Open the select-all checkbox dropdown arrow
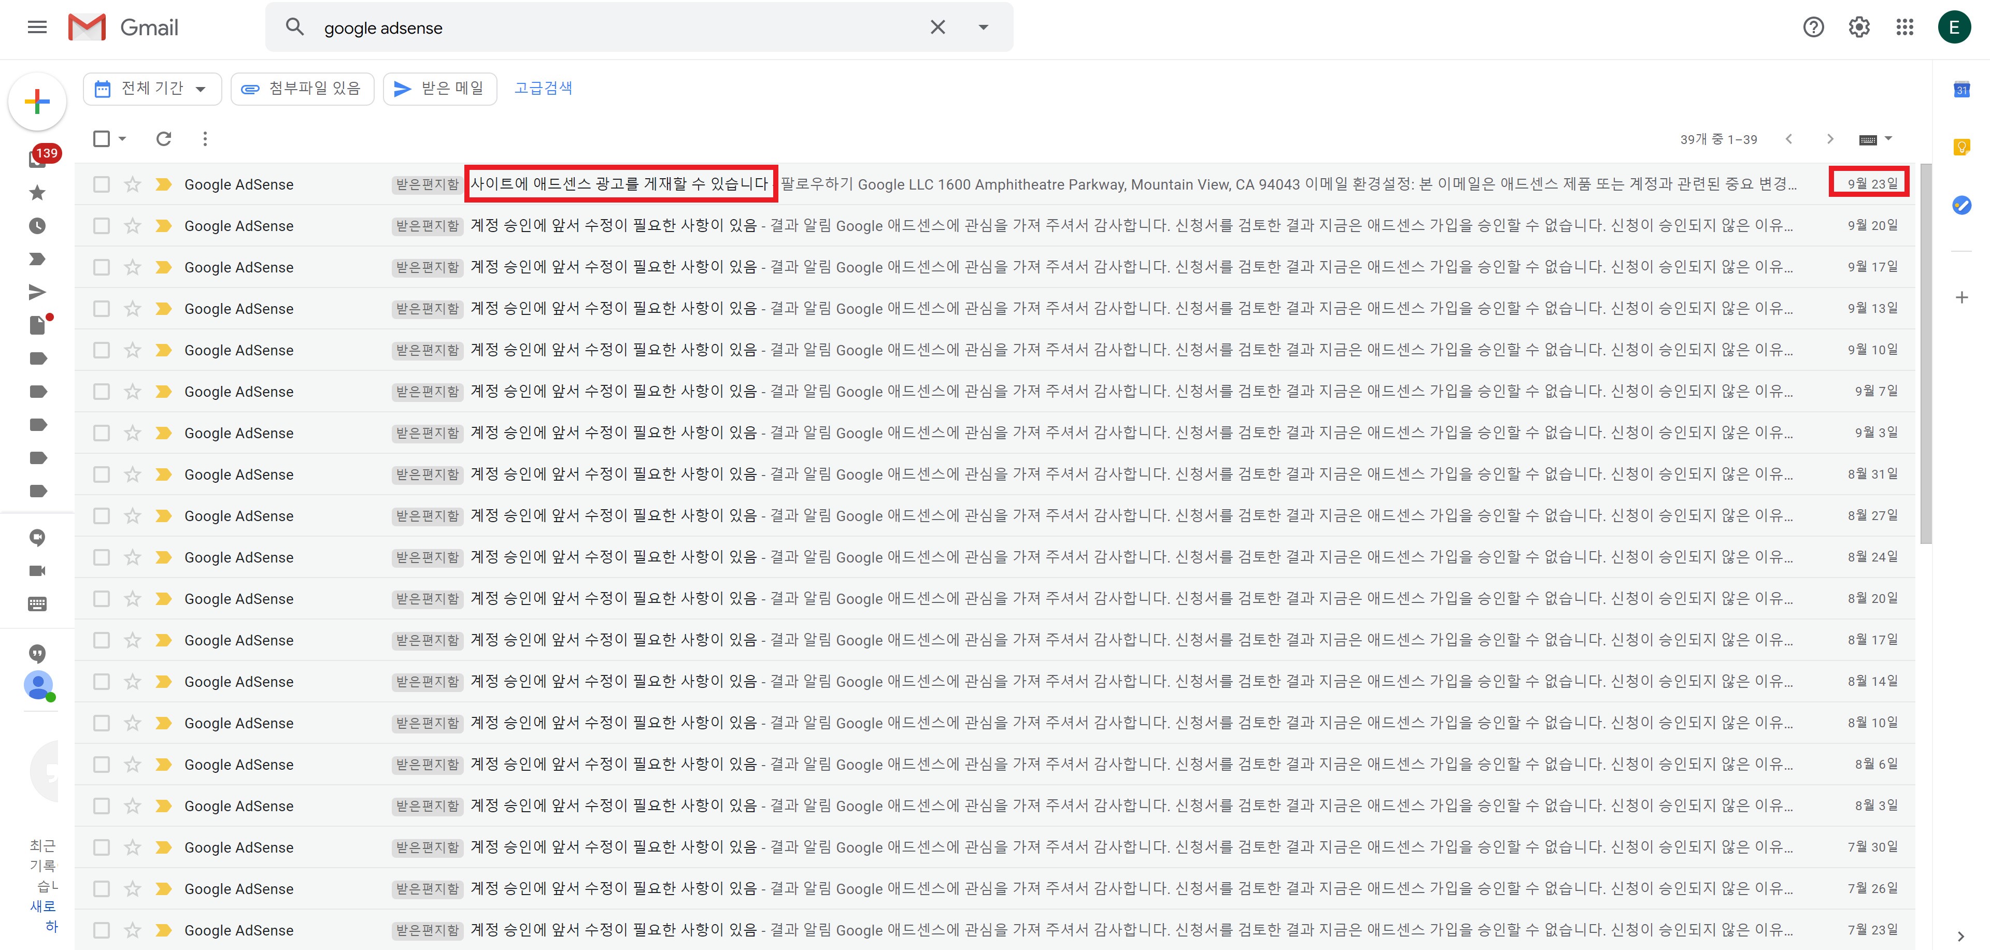This screenshot has width=1990, height=950. coord(123,139)
